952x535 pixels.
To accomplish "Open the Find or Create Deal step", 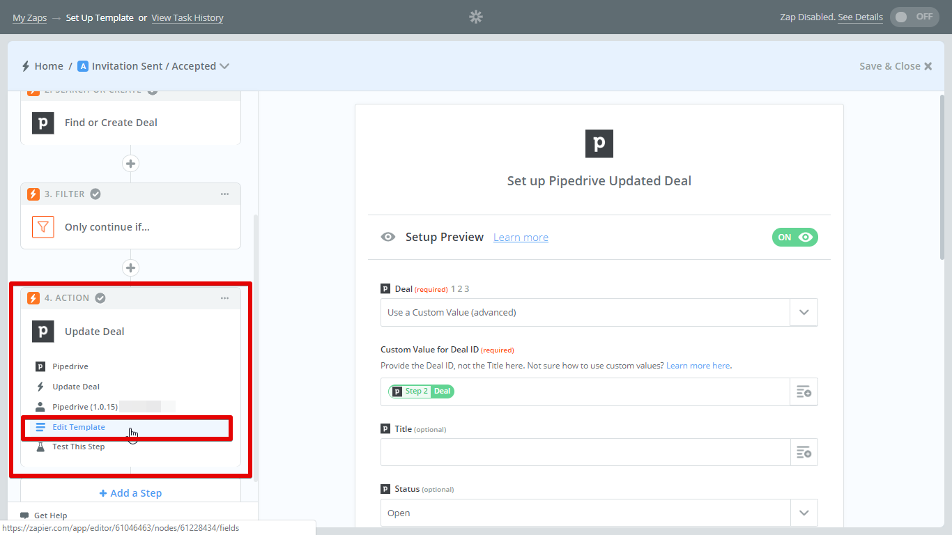I will click(x=130, y=123).
